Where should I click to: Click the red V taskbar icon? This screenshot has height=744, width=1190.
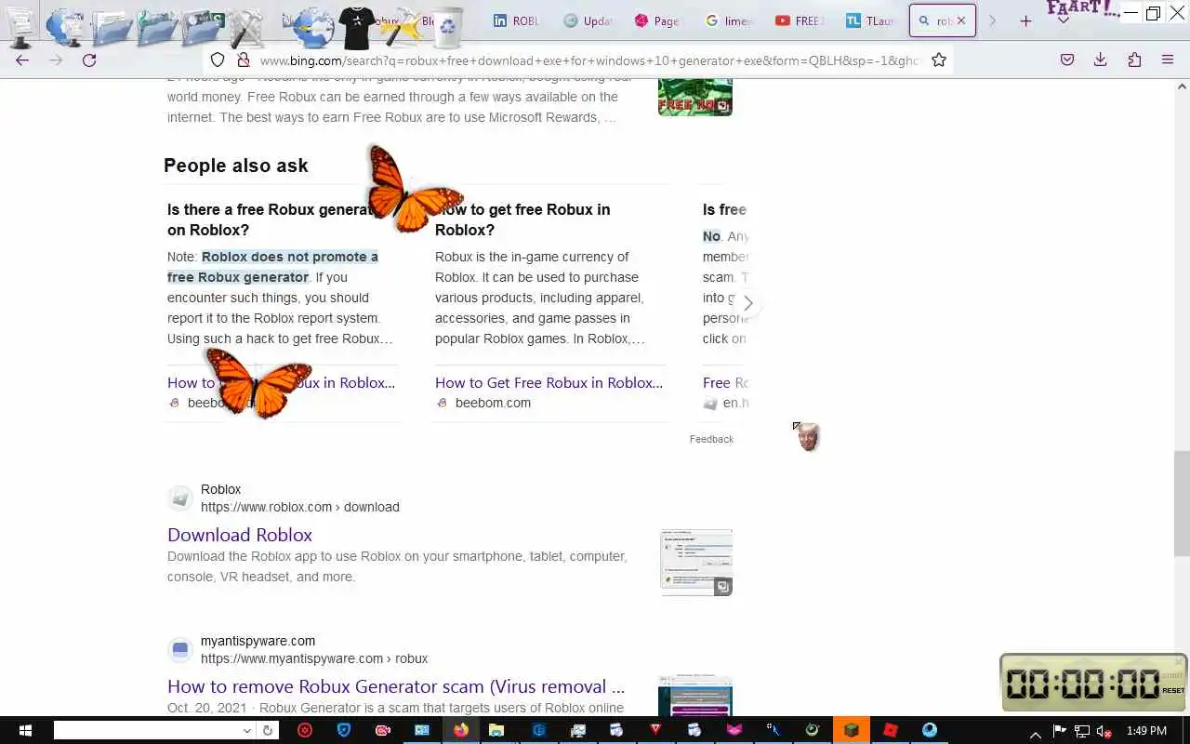(655, 730)
